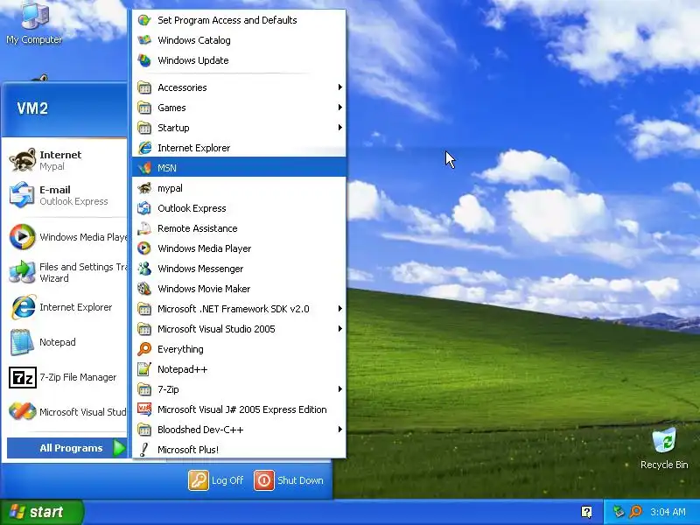Screen dimensions: 700x525
Task: Open My Computer desktop icon
Action: point(34,23)
